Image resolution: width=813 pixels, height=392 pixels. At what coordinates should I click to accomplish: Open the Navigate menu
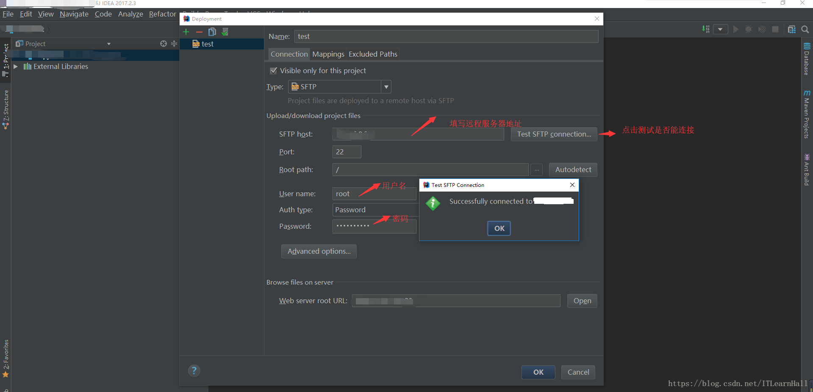click(x=74, y=14)
